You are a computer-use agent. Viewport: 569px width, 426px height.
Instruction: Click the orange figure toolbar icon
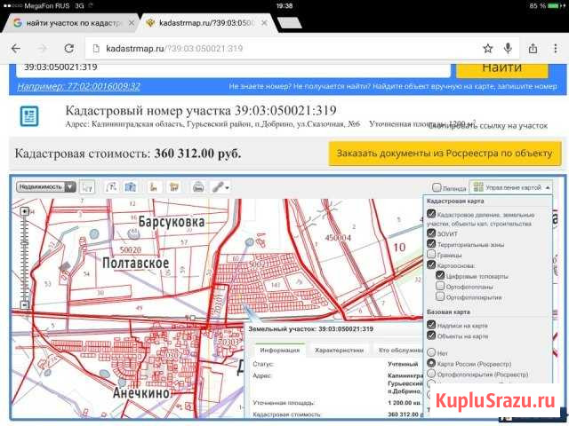pos(154,187)
